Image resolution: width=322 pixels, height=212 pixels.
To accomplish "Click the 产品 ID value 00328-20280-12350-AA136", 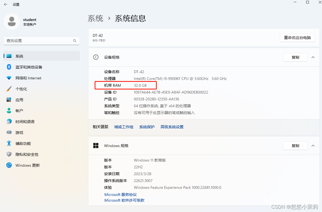I will pyautogui.click(x=157, y=99).
